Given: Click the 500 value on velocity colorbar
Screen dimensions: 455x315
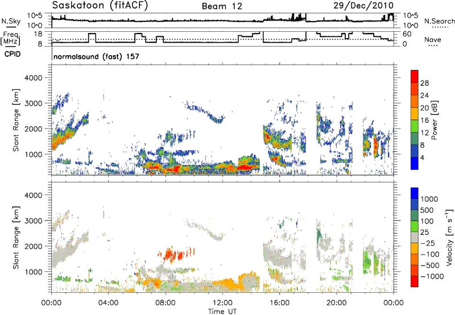Looking at the screenshot, I should (x=427, y=210).
